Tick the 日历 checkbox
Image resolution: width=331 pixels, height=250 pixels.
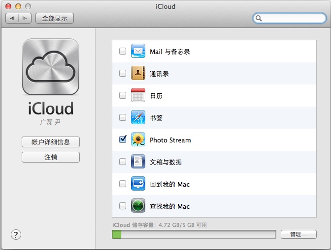click(123, 95)
